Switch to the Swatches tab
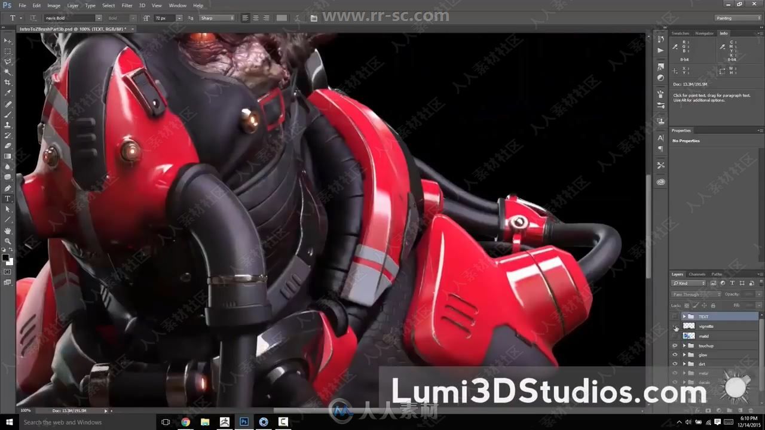Viewport: 765px width, 430px height. point(680,33)
